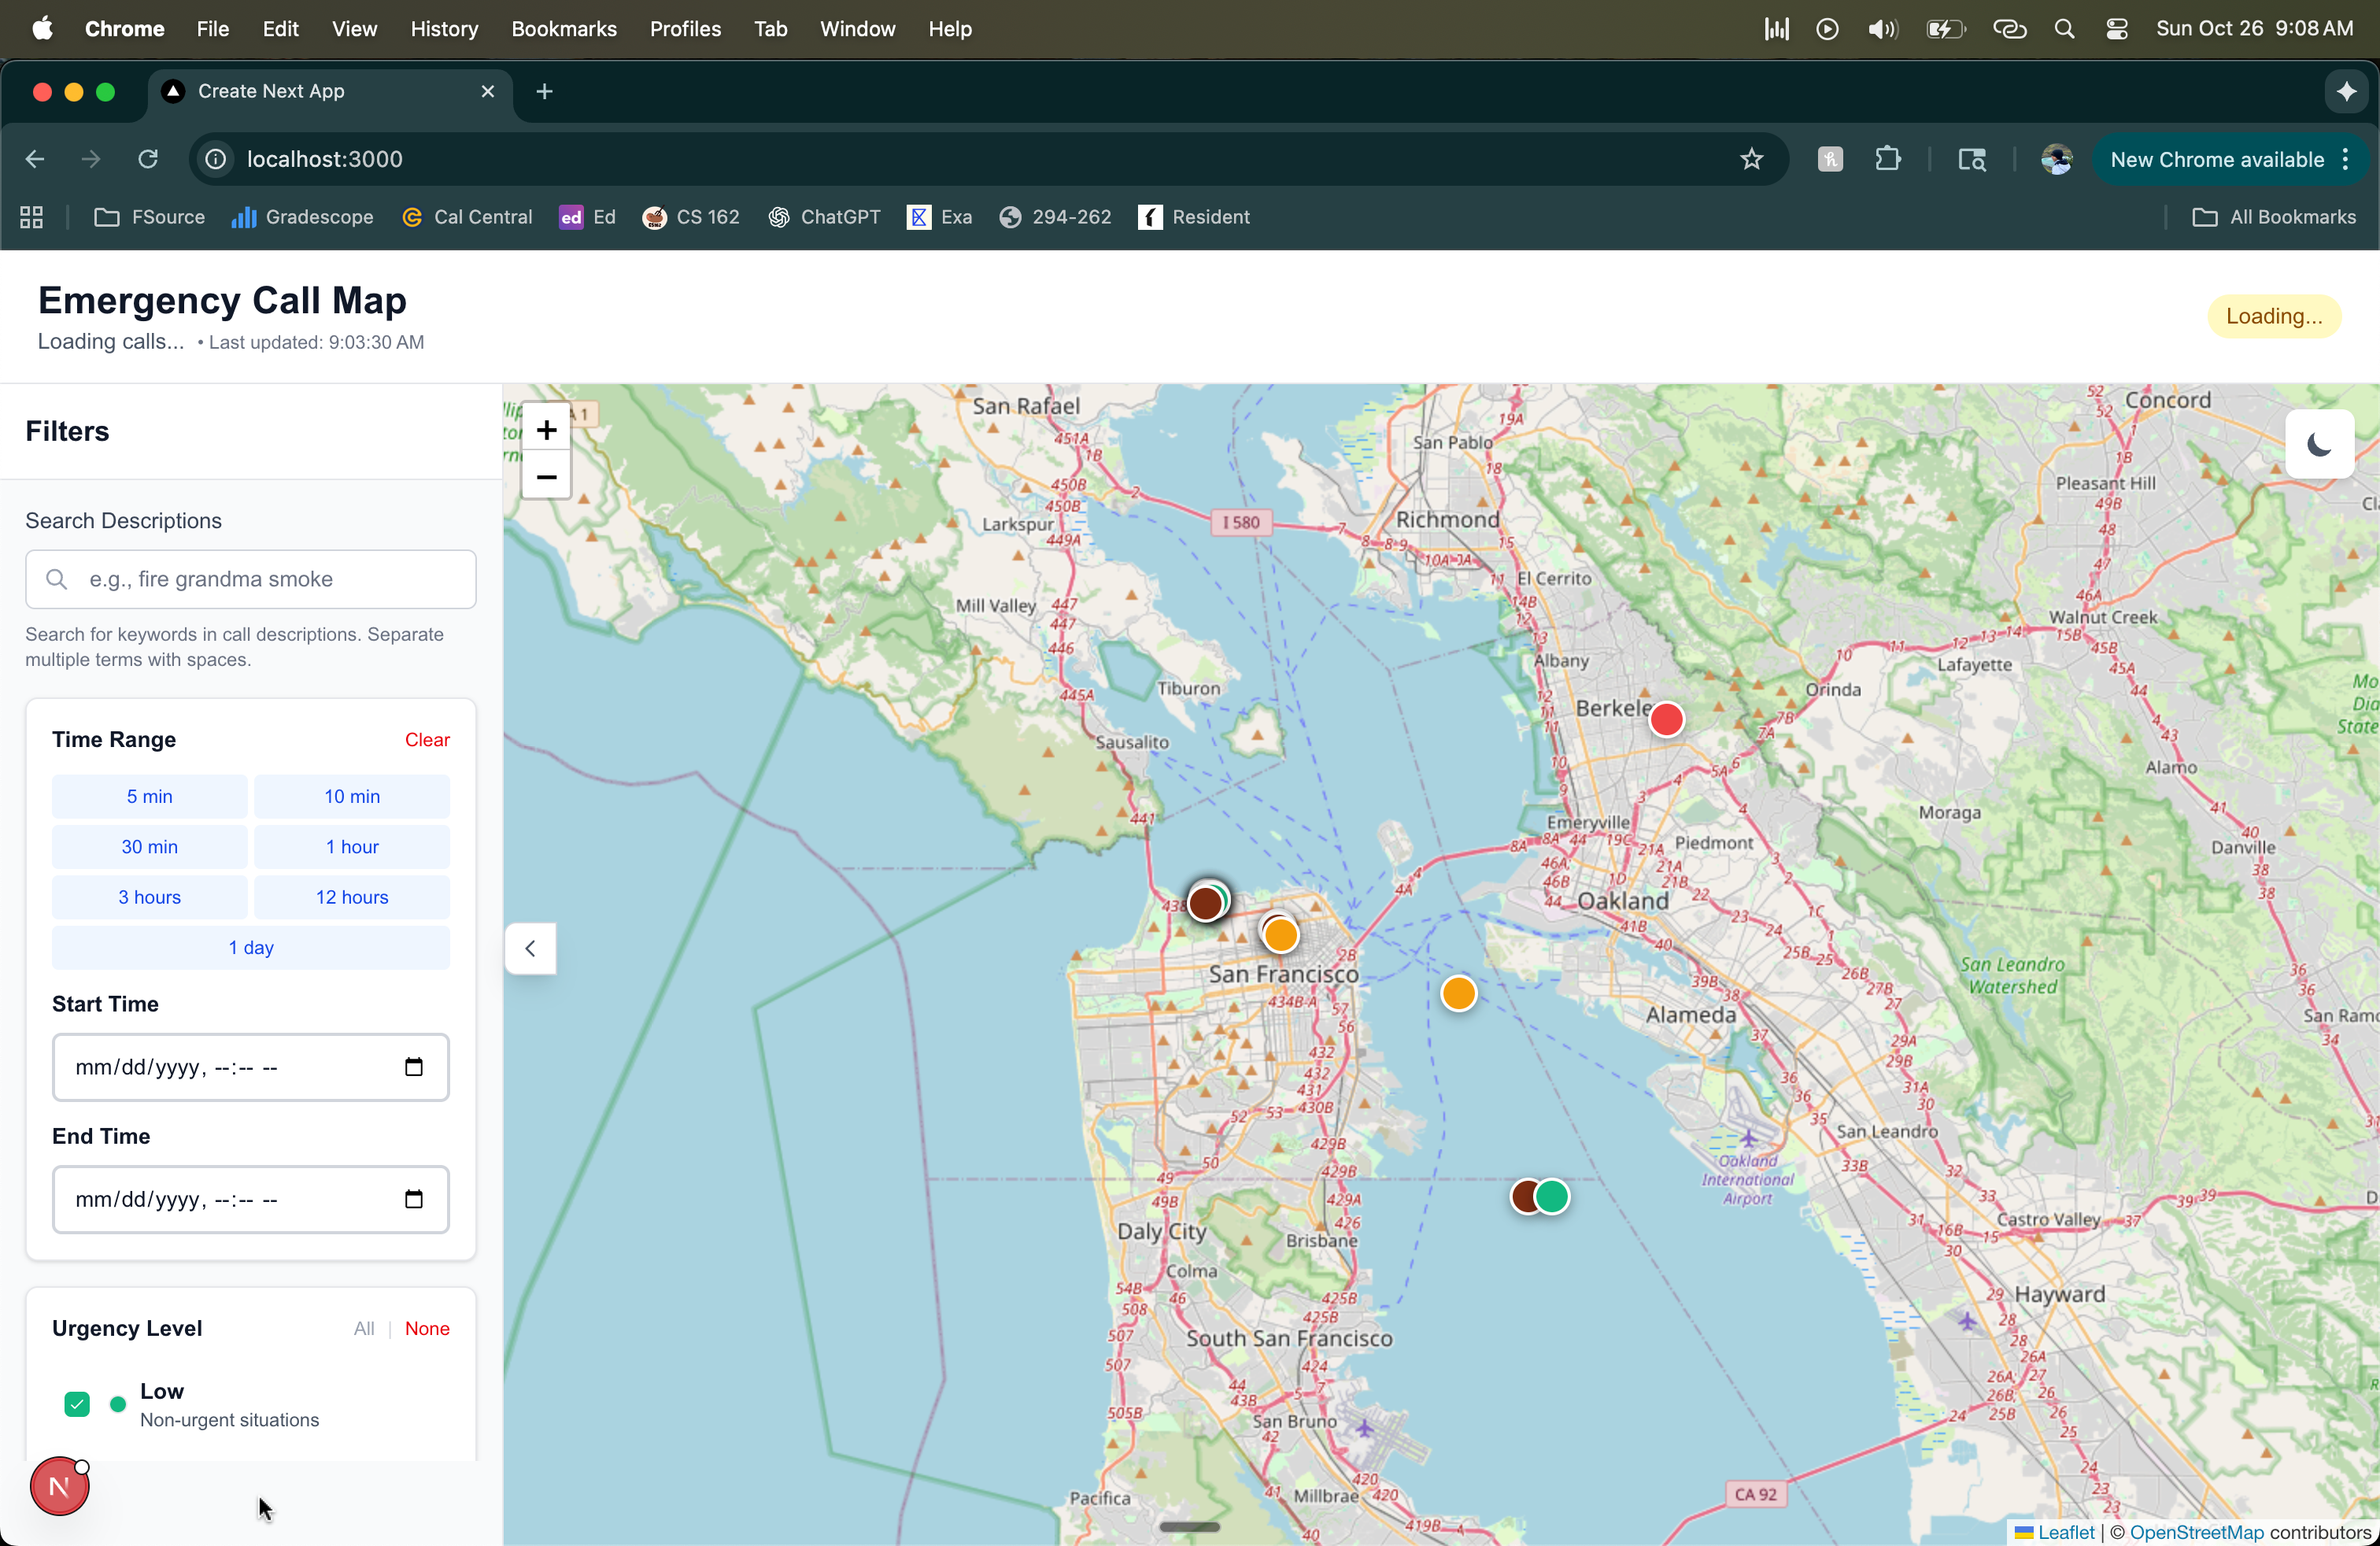Reload the page with the refresh icon
Viewport: 2380px width, 1546px height.
point(148,159)
